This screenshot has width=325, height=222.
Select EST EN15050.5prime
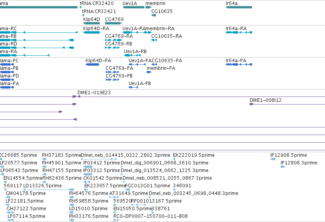click(115, 212)
